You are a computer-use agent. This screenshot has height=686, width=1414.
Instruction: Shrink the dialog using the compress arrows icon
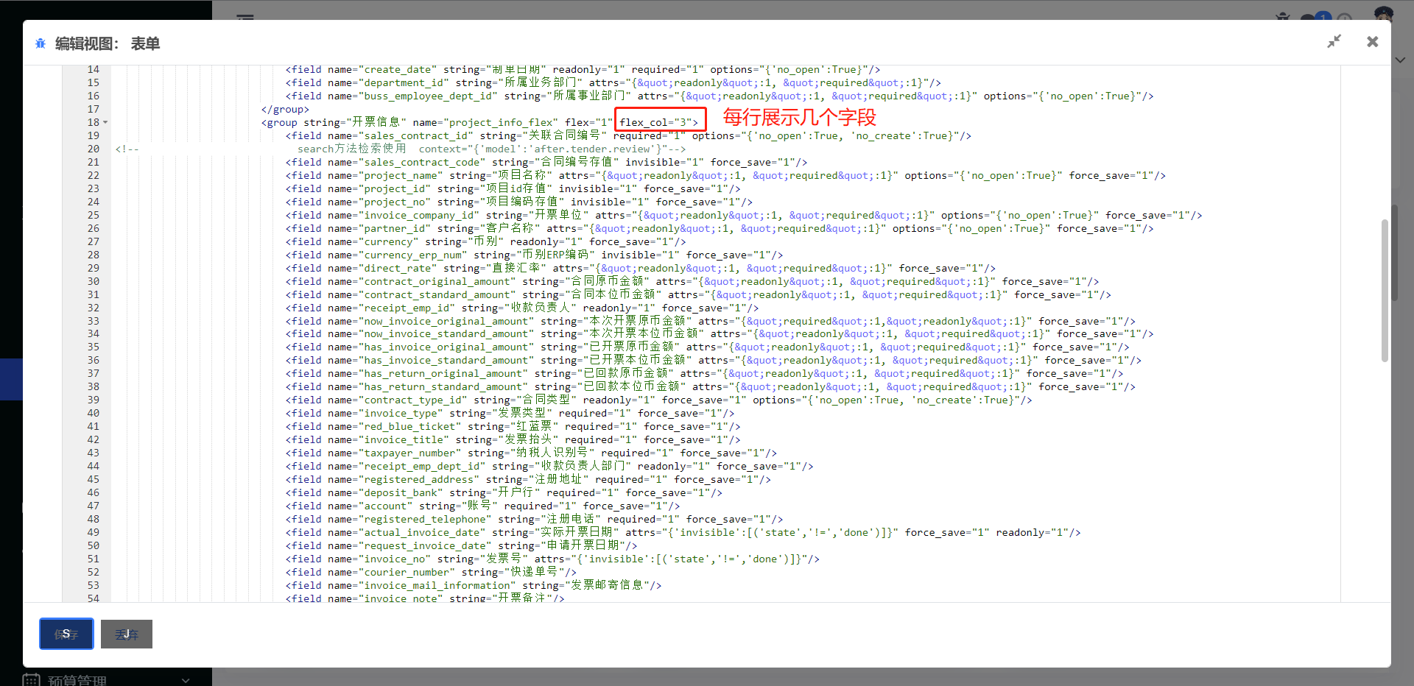(1334, 42)
